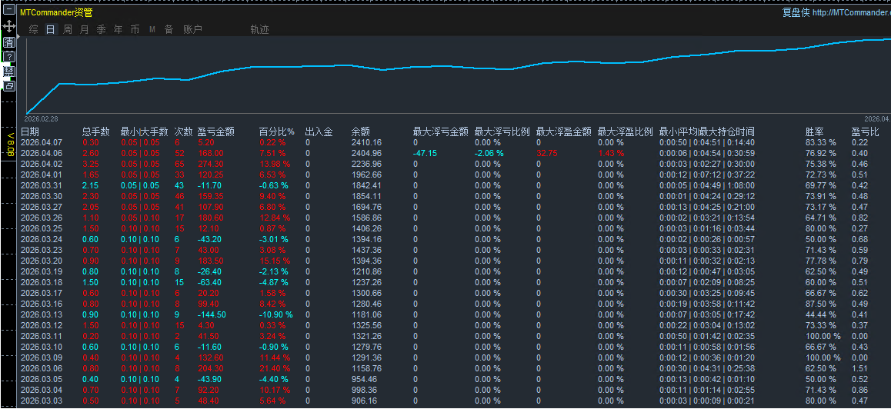
Task: Select the 综 summary tab
Action: point(33,29)
